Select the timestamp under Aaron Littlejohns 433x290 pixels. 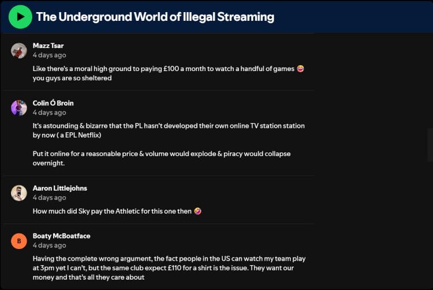pyautogui.click(x=50, y=198)
